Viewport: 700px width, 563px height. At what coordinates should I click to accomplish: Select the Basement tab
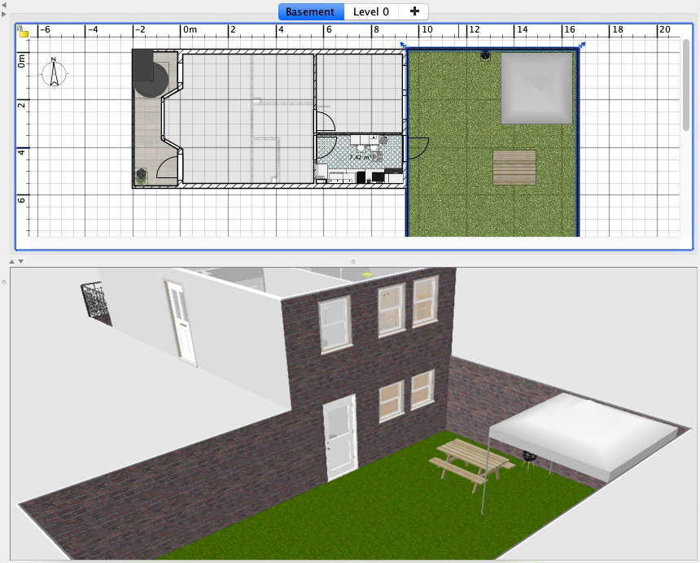pos(310,11)
